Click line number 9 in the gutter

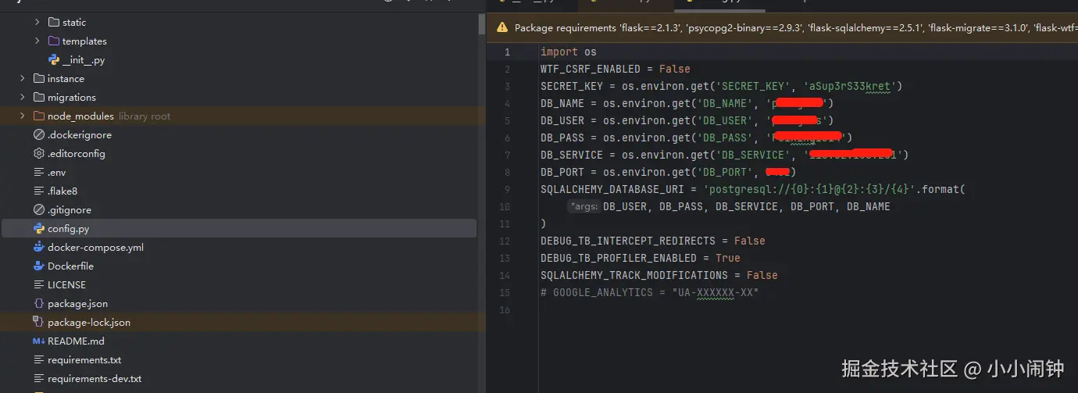coord(507,189)
